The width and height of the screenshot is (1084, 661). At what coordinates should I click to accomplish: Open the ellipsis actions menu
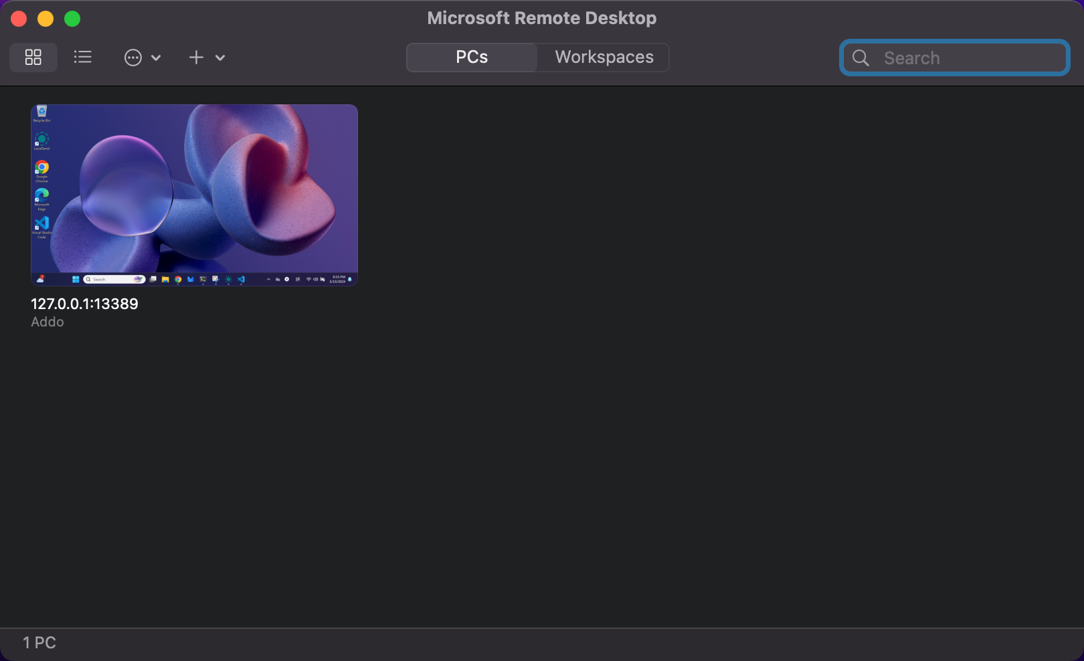pos(133,58)
